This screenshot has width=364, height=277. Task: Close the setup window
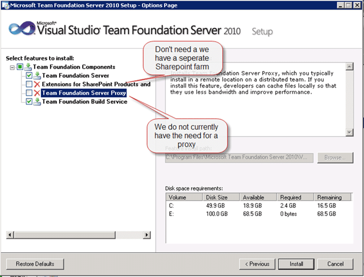click(x=357, y=5)
